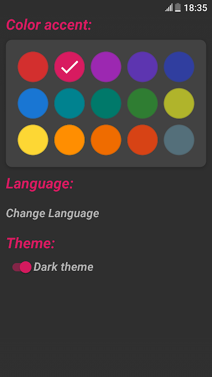Screen dimensions: 212x377
Task: Select the indigo accent color circle
Action: coord(179,67)
